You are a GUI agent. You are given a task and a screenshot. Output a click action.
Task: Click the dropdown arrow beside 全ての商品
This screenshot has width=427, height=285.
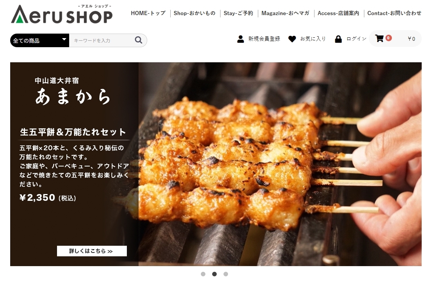click(64, 39)
